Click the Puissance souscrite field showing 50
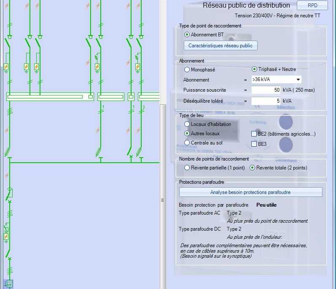The image size is (336, 289). point(266,90)
